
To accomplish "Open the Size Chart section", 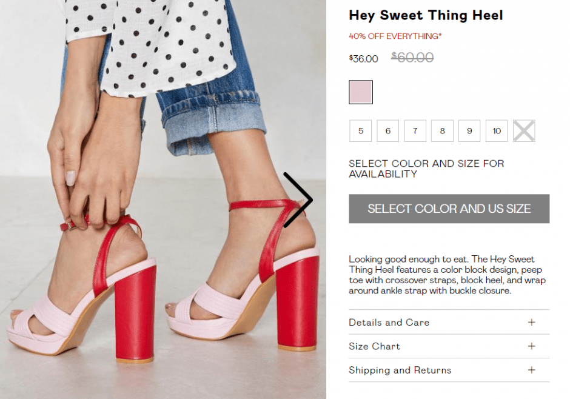I will tap(375, 346).
